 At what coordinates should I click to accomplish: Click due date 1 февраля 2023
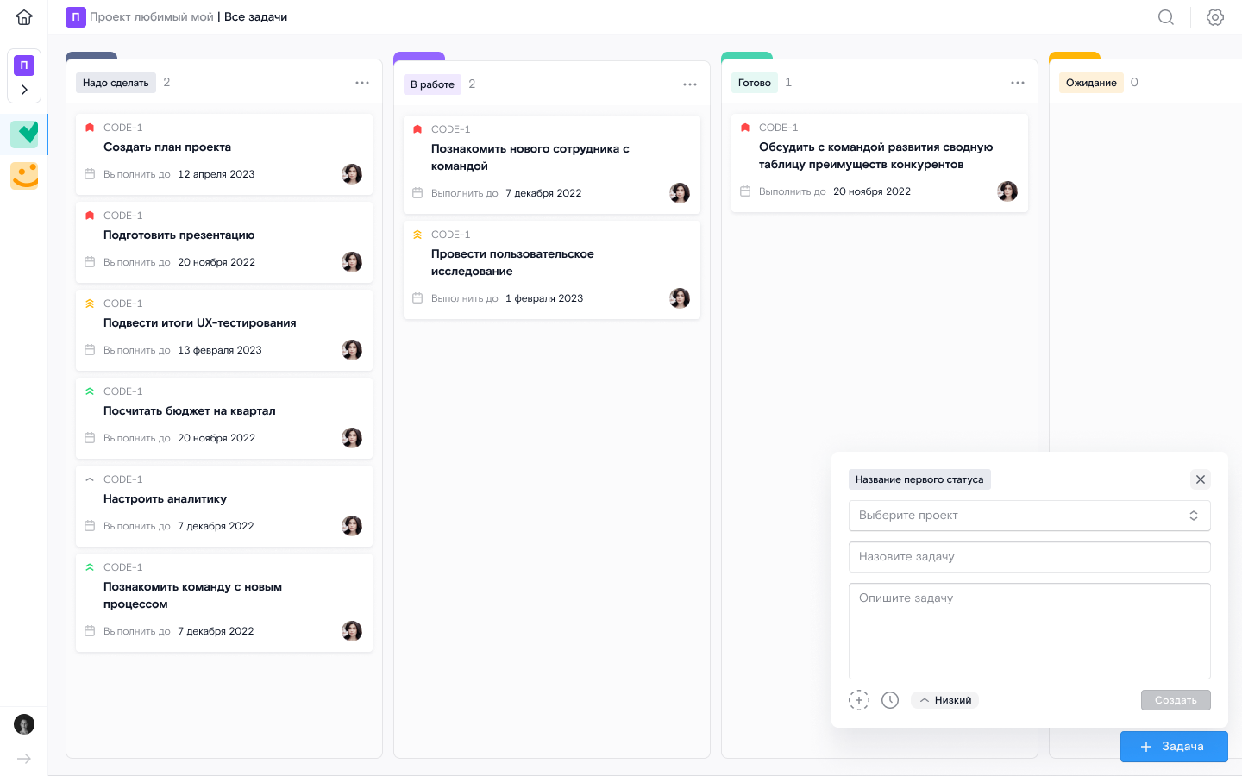coord(544,298)
